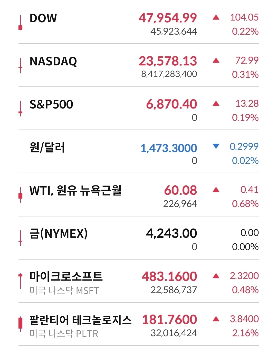277x347 pixels.
Task: Tap the blue down arrow beside 원/달러
Action: 216,146
